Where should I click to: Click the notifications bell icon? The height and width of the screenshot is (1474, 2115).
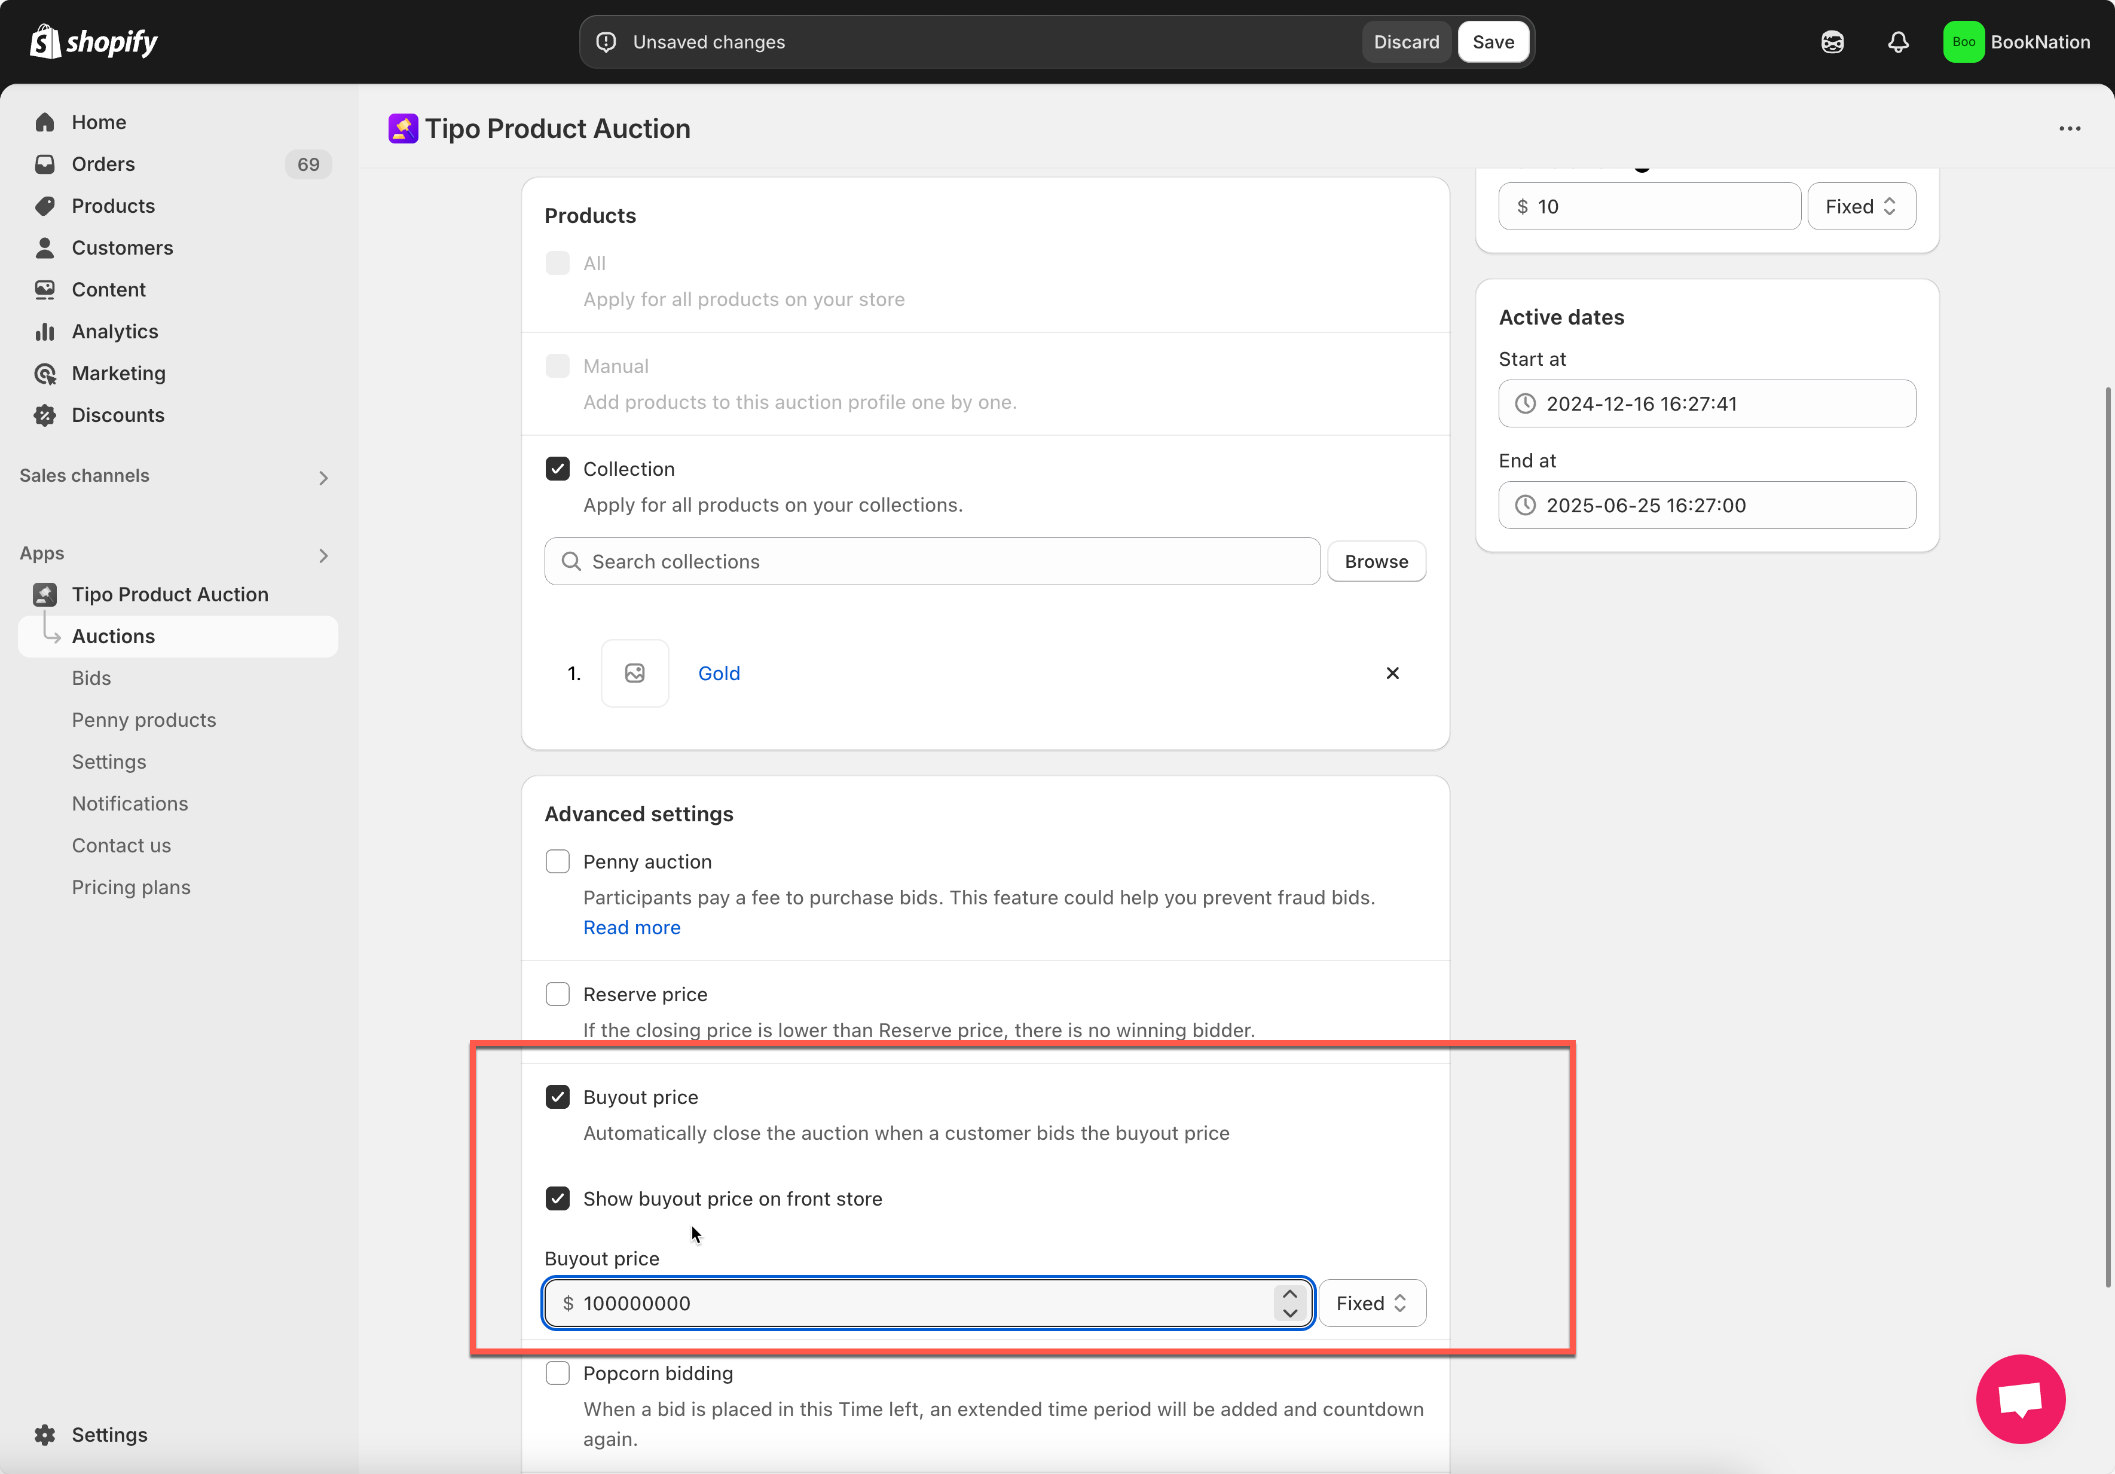coord(1897,42)
